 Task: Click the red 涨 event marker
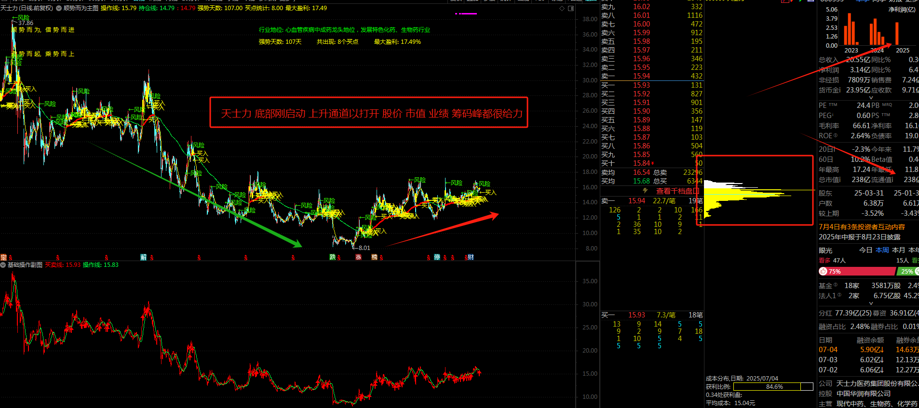point(358,257)
